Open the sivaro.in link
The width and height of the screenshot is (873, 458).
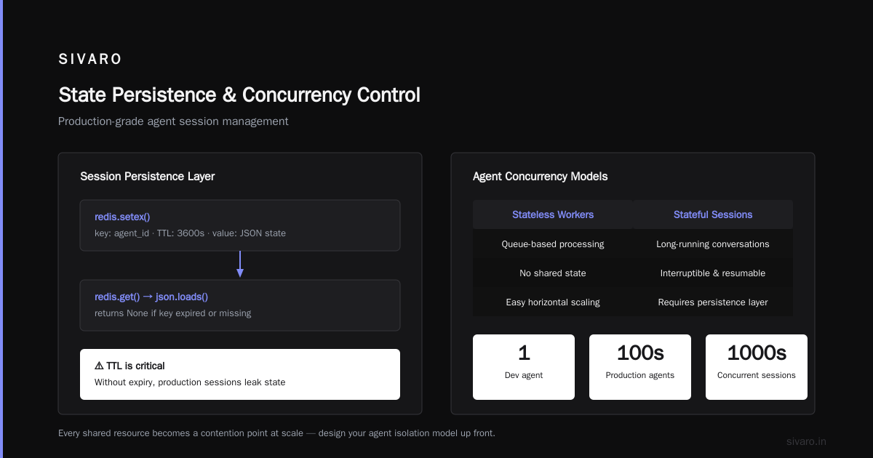point(806,441)
